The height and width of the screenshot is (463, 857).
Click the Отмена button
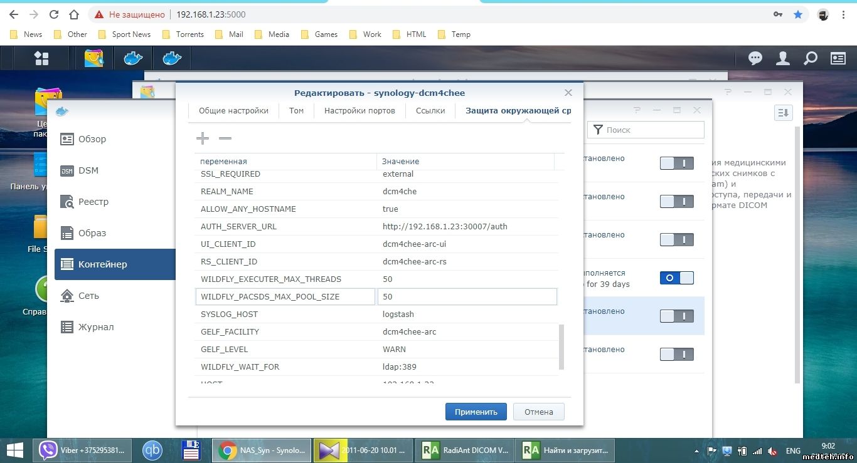tap(538, 412)
